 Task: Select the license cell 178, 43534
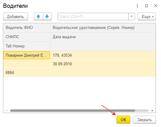point(103,55)
